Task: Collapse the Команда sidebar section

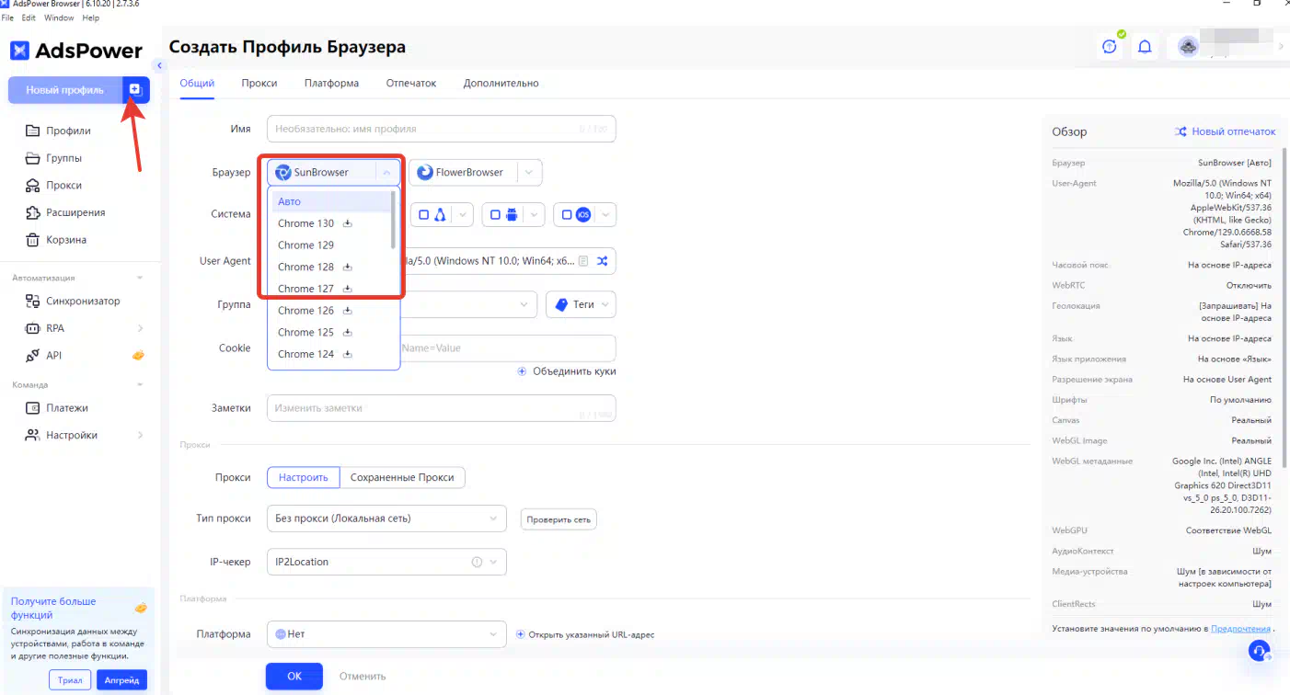Action: click(x=140, y=385)
